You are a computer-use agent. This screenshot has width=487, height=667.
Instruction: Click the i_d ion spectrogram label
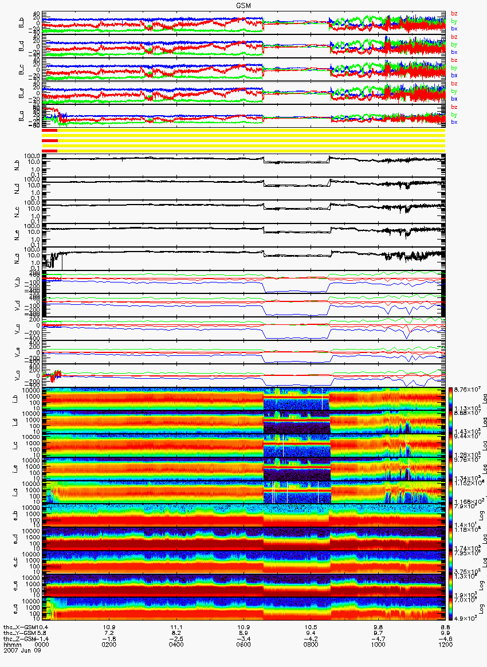click(x=14, y=422)
